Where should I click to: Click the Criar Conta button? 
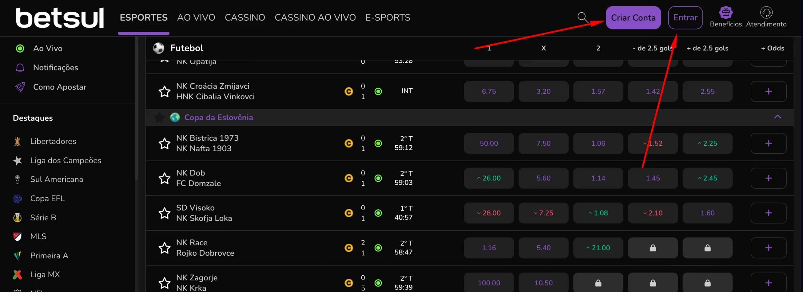click(x=633, y=18)
